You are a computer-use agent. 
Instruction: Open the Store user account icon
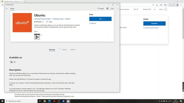107,9
